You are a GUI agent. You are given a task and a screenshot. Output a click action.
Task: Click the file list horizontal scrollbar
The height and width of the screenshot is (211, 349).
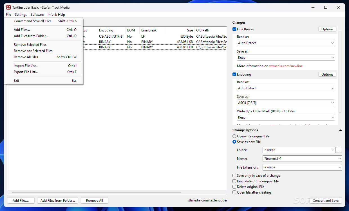(97, 192)
